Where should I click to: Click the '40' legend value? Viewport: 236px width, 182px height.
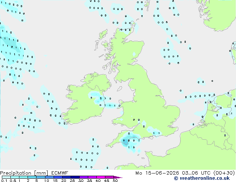tap(98, 181)
